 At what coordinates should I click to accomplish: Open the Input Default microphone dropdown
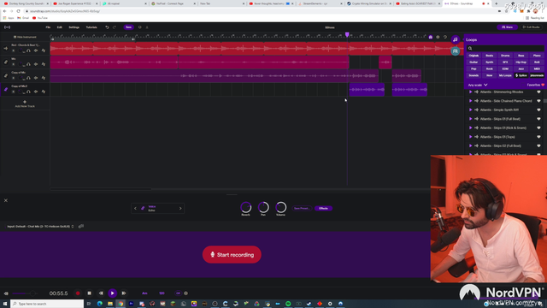coord(40,226)
